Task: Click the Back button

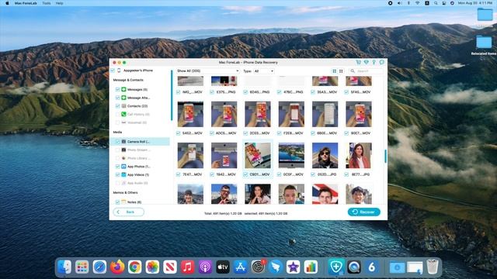Action: point(128,212)
